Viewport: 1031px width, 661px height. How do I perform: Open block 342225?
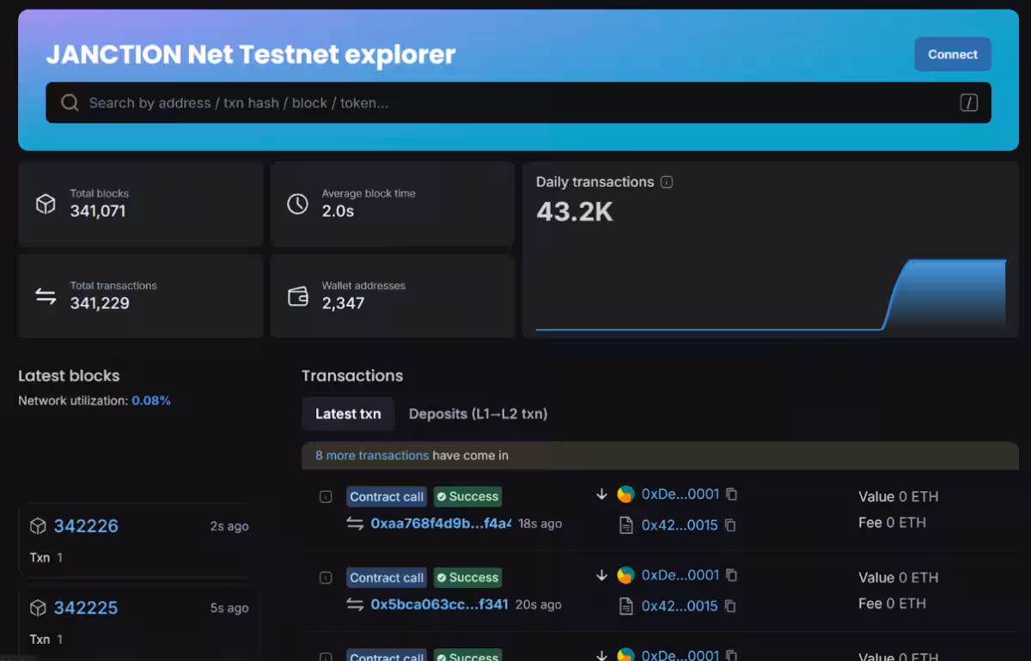point(86,608)
